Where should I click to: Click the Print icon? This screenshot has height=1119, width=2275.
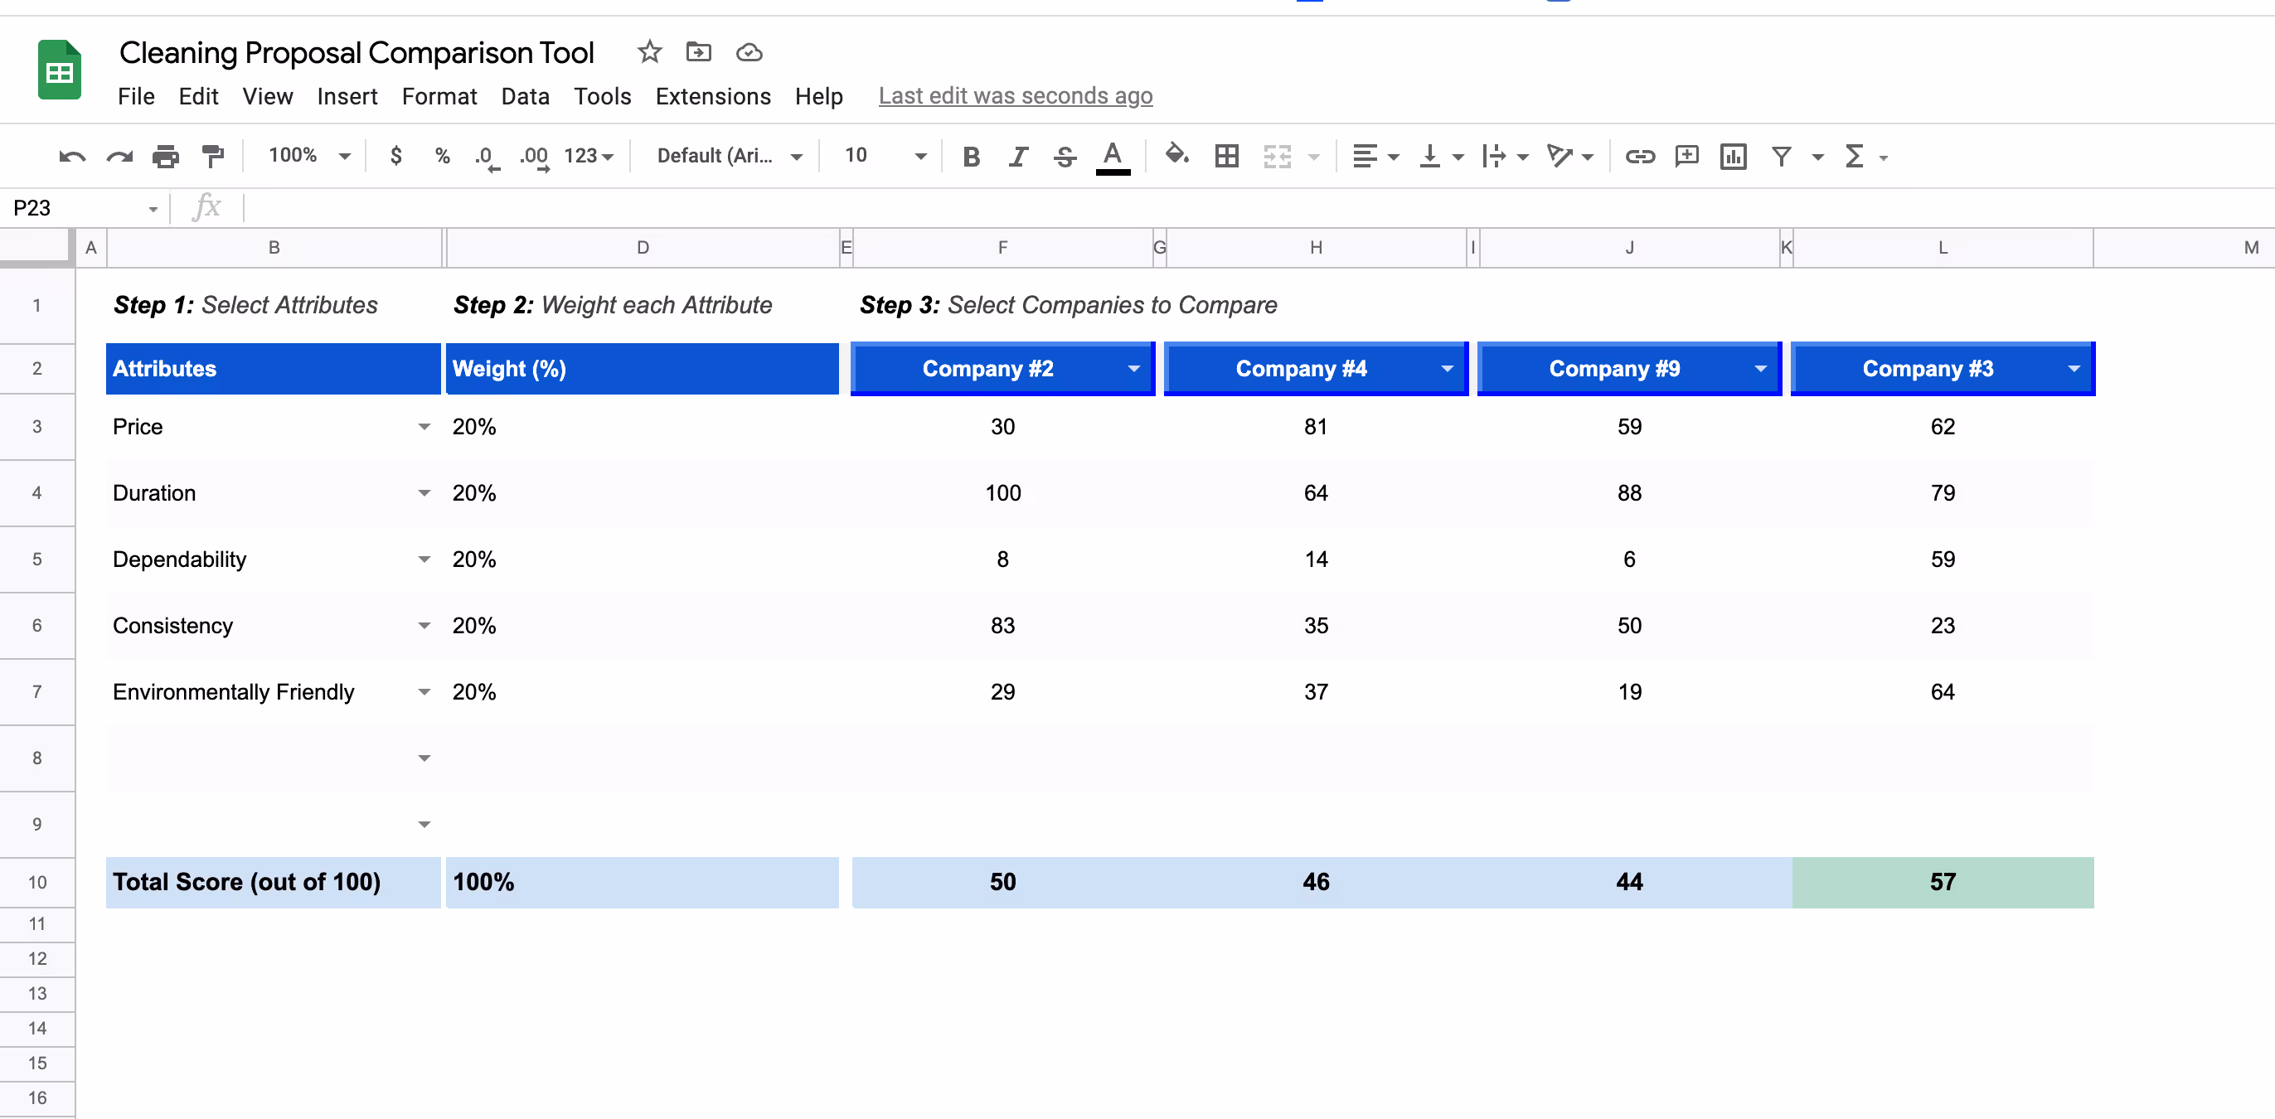(165, 157)
